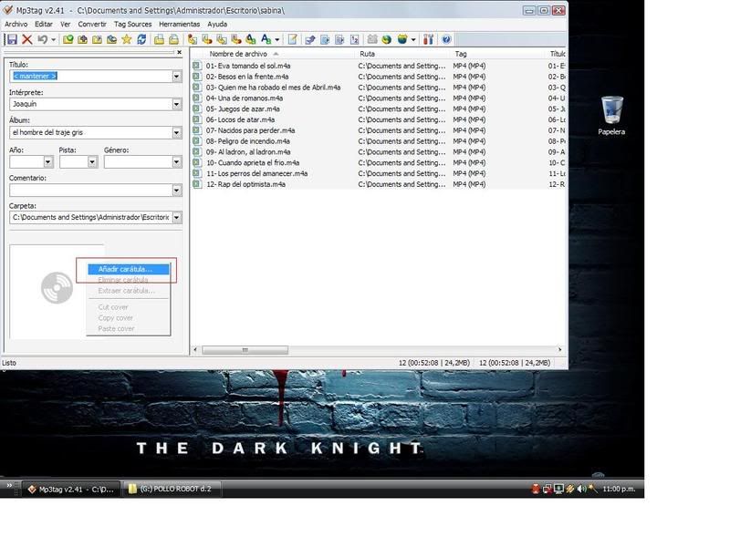Expand the Año field dropdown
Viewport: 730px width, 547px height.
click(48, 162)
